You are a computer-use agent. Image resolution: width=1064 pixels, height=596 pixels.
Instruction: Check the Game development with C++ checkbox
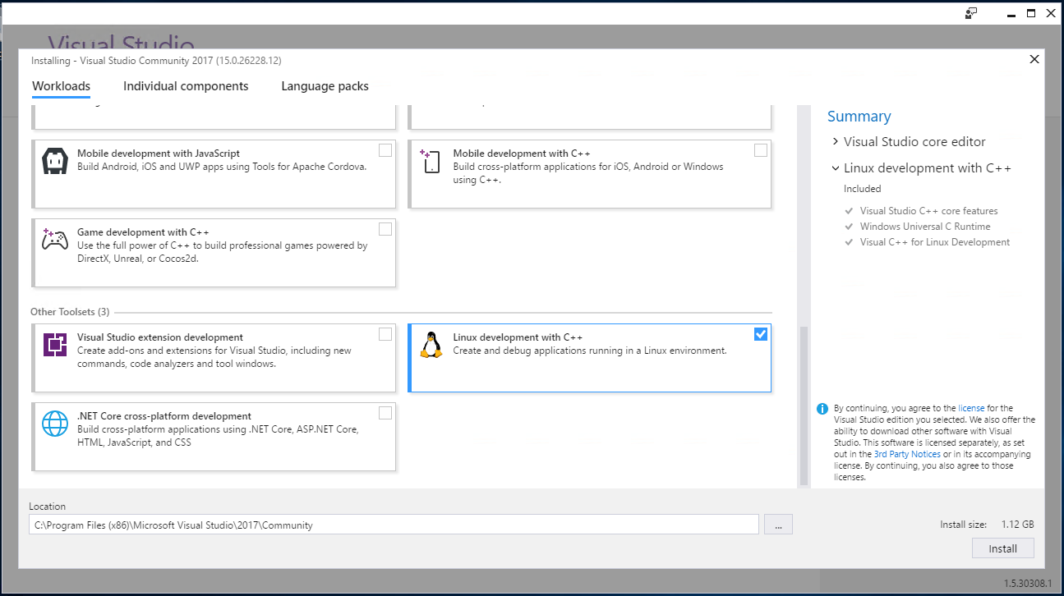point(385,229)
